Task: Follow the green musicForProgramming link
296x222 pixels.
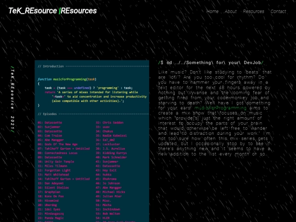Action: (x=220, y=108)
